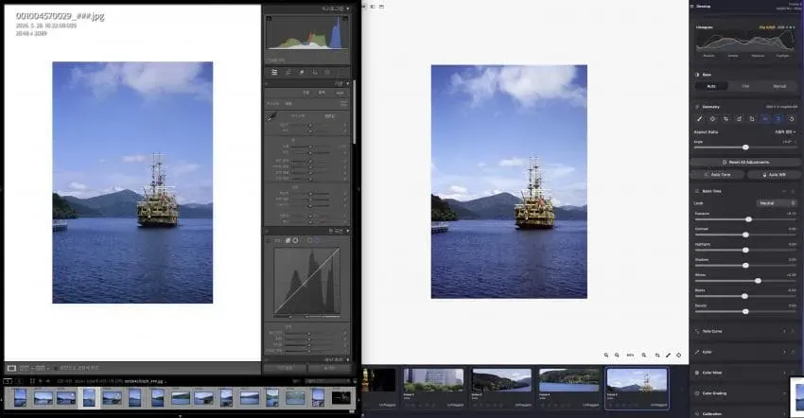Click highlight clipping indicator on Lightroom histogram

tap(345, 19)
